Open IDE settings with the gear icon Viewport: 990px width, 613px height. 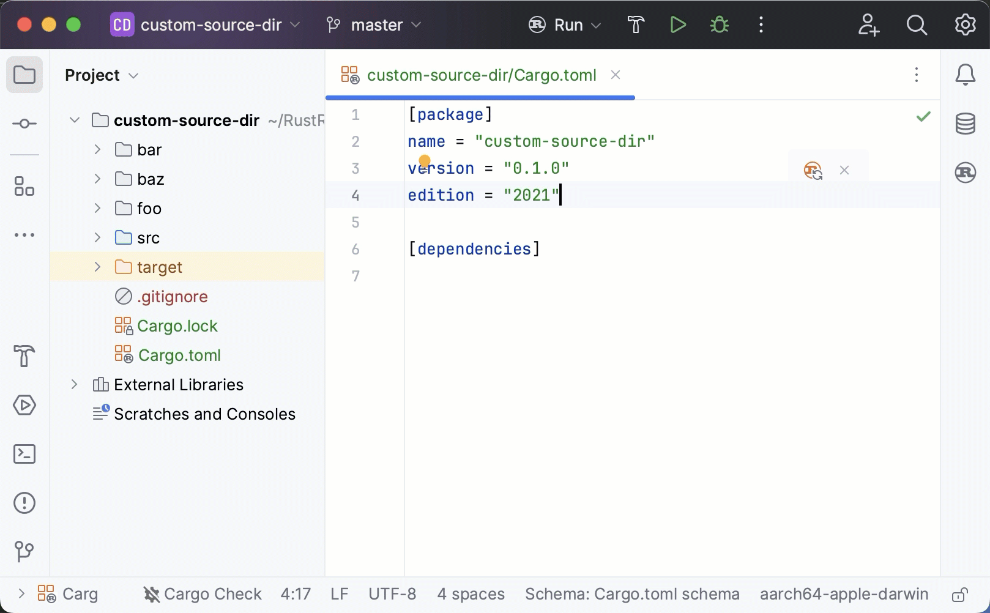coord(964,24)
